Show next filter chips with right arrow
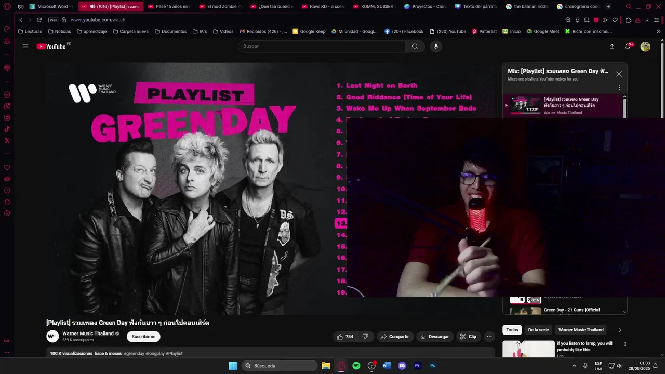The image size is (665, 374). (x=620, y=330)
